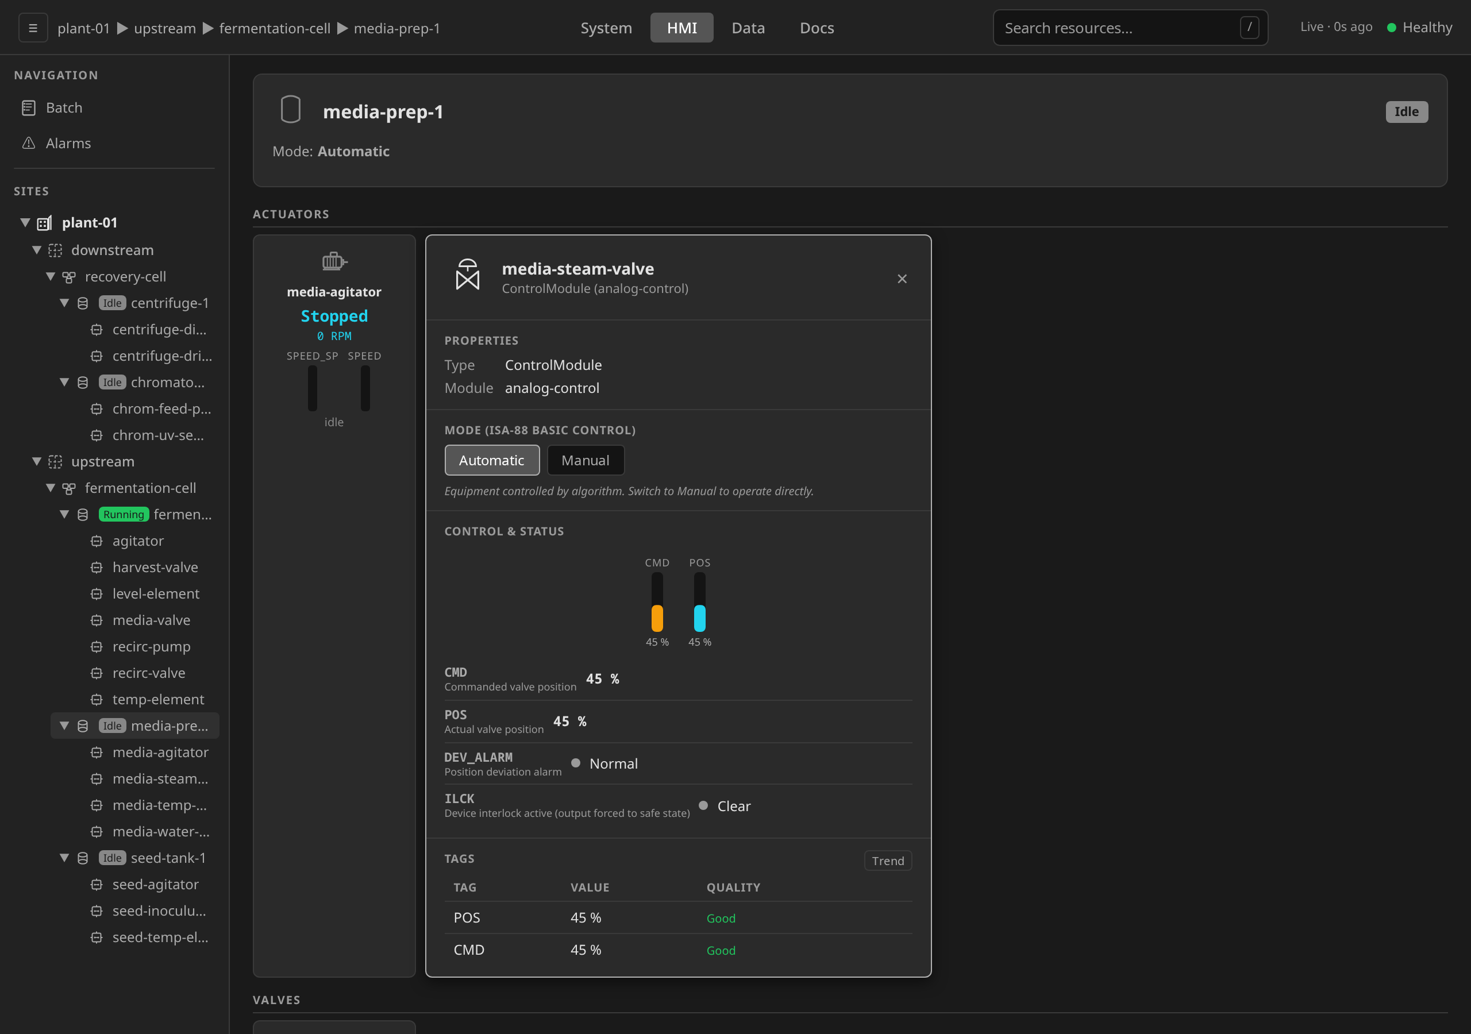This screenshot has height=1034, width=1471.
Task: Click the CMD row Good quality value
Action: pos(721,951)
